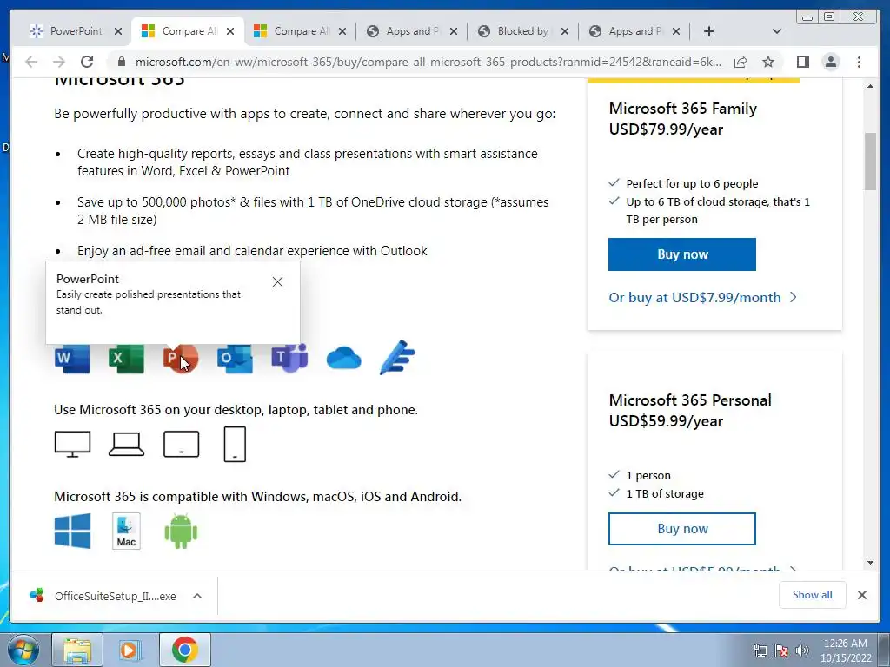Open a new browser tab
Screen dimensions: 890x667
tap(709, 31)
